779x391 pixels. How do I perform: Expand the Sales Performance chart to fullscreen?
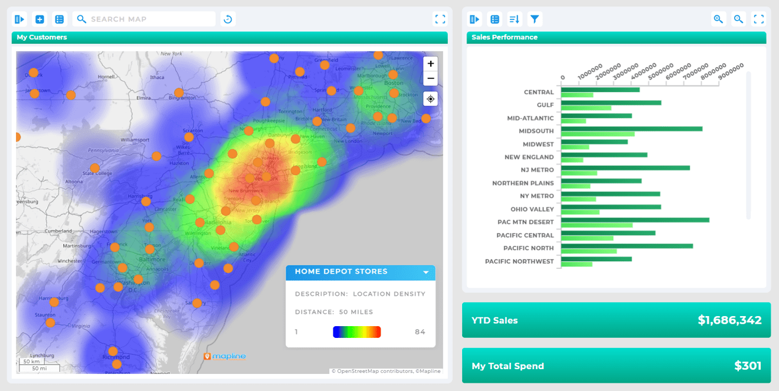[x=759, y=19]
